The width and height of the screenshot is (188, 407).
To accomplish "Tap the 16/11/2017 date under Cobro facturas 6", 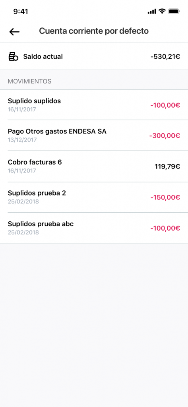I will (22, 171).
